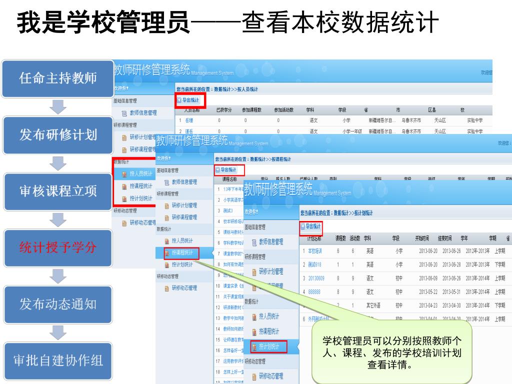Click 教师信息管理 icon in front 按计划统计 window

pos(254,242)
